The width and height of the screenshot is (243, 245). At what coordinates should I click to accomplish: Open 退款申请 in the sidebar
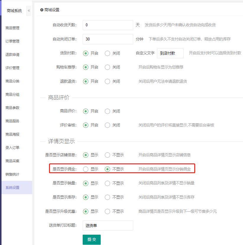tap(12, 55)
